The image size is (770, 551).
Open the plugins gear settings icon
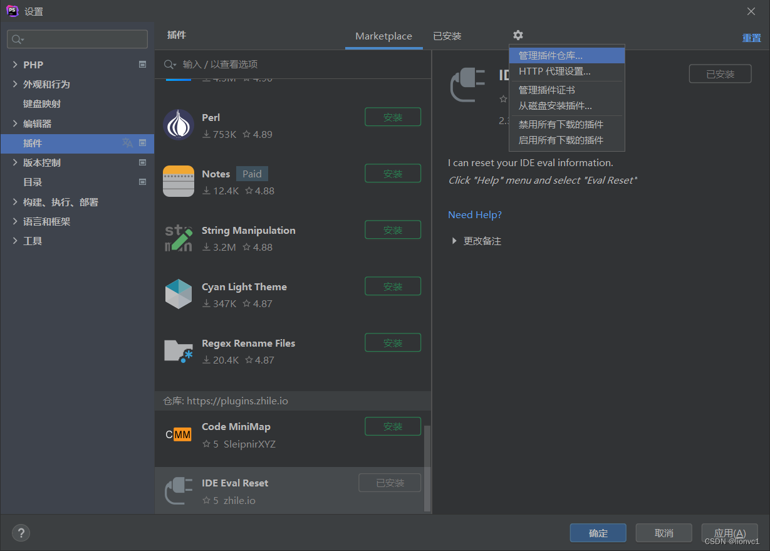pos(518,35)
